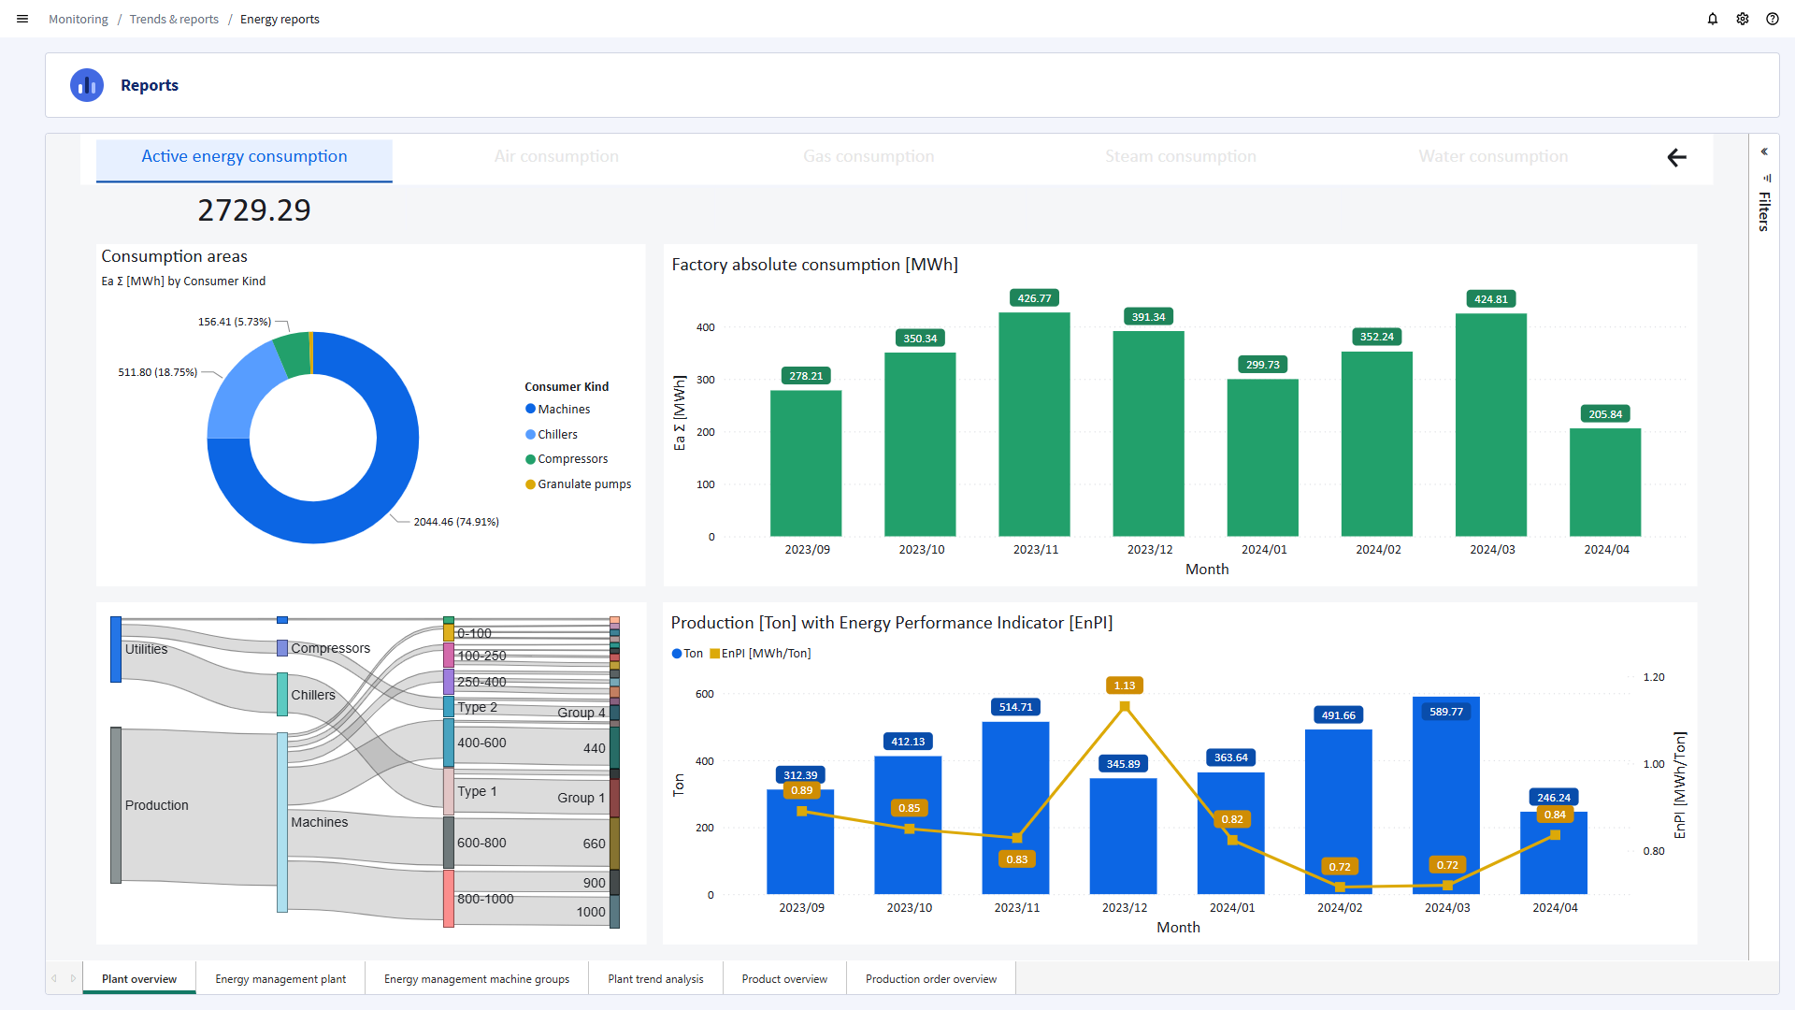The width and height of the screenshot is (1795, 1010).
Task: Open the Product overview page tab
Action: [783, 979]
